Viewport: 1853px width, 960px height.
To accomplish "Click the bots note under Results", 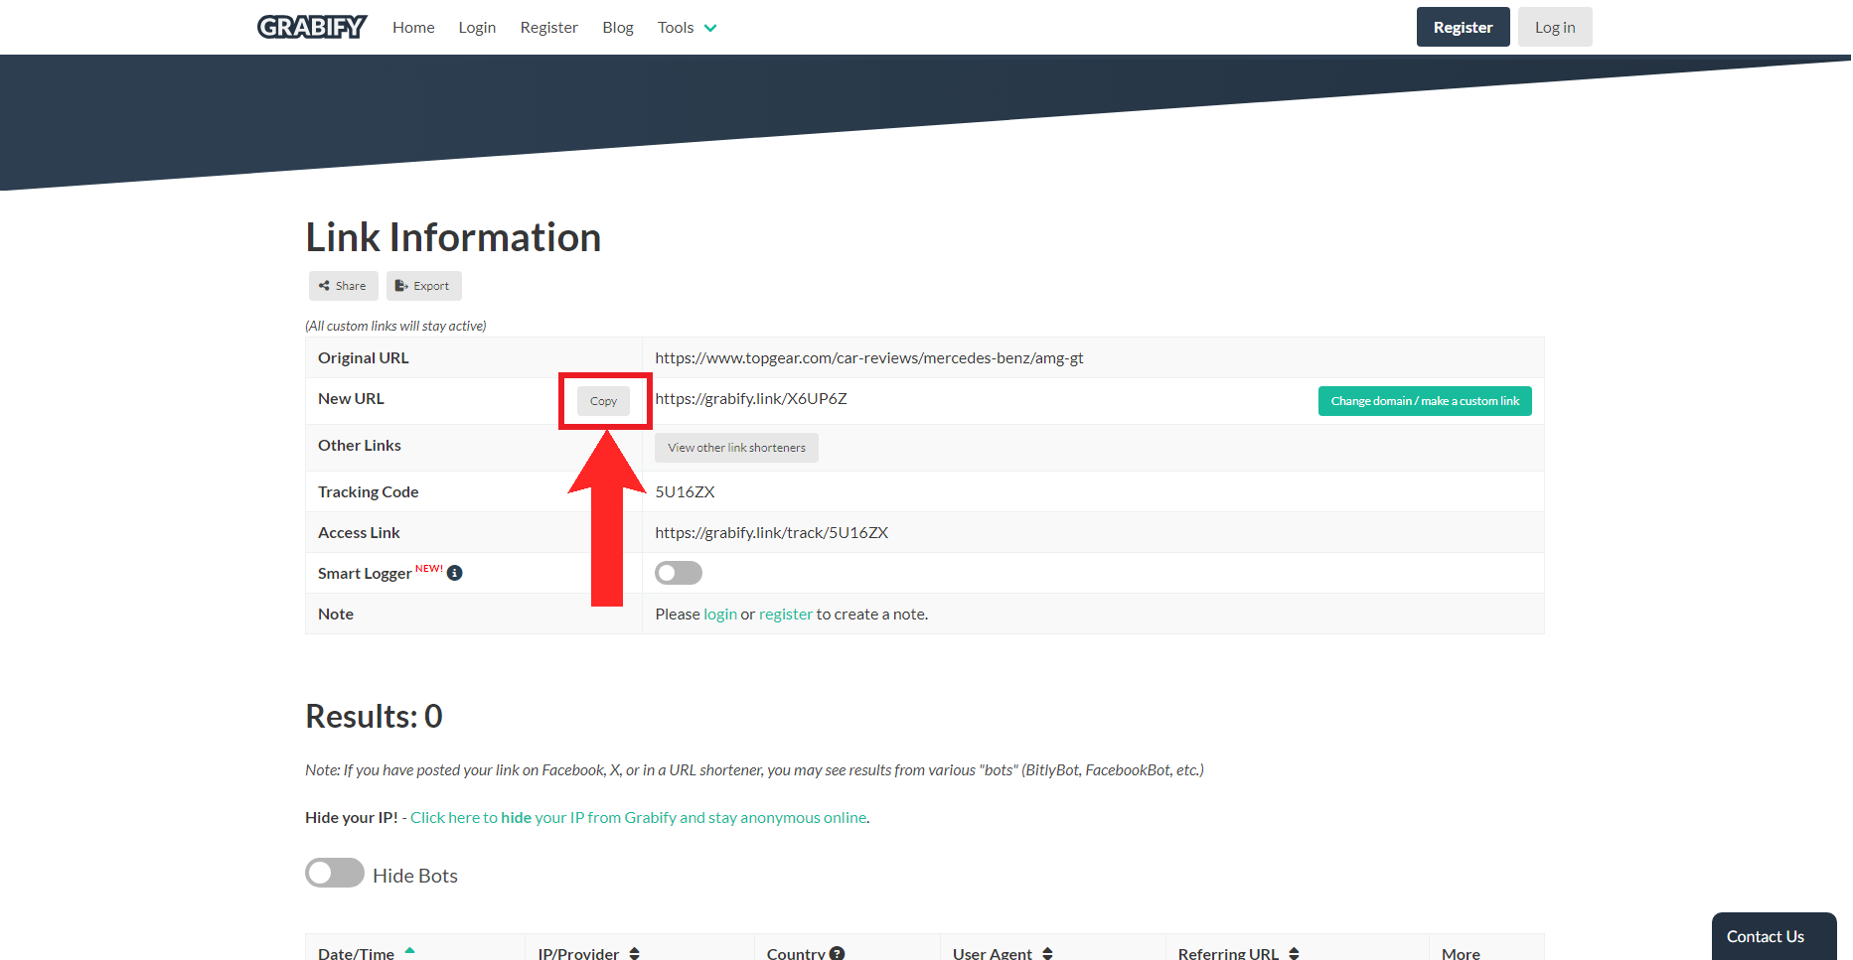I will point(754,770).
